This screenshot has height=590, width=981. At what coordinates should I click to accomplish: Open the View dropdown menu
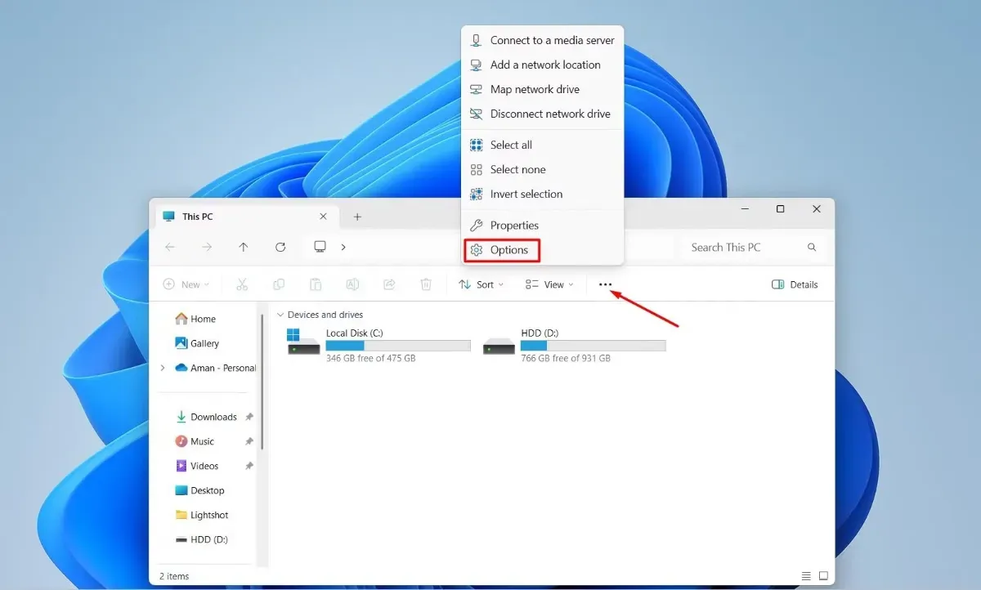[x=549, y=284]
